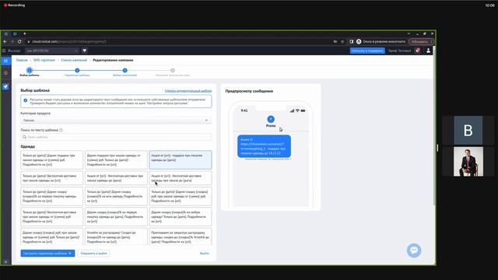The width and height of the screenshot is (498, 280).
Task: Select template 'Приглашаем на закрытую распродажу одежды'
Action: 181,236
